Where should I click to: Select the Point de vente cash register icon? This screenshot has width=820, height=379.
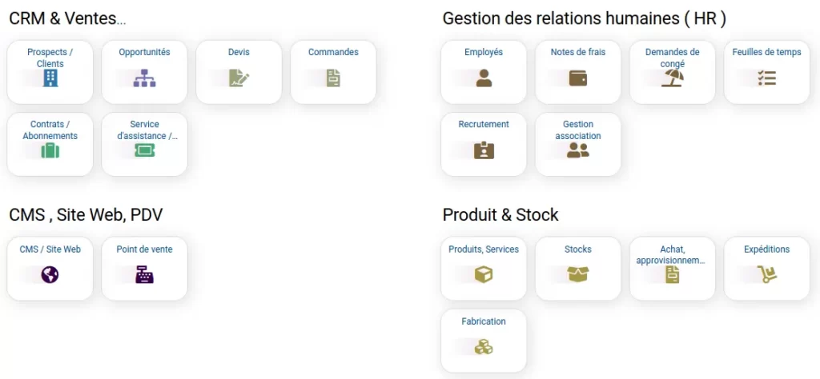pyautogui.click(x=145, y=275)
